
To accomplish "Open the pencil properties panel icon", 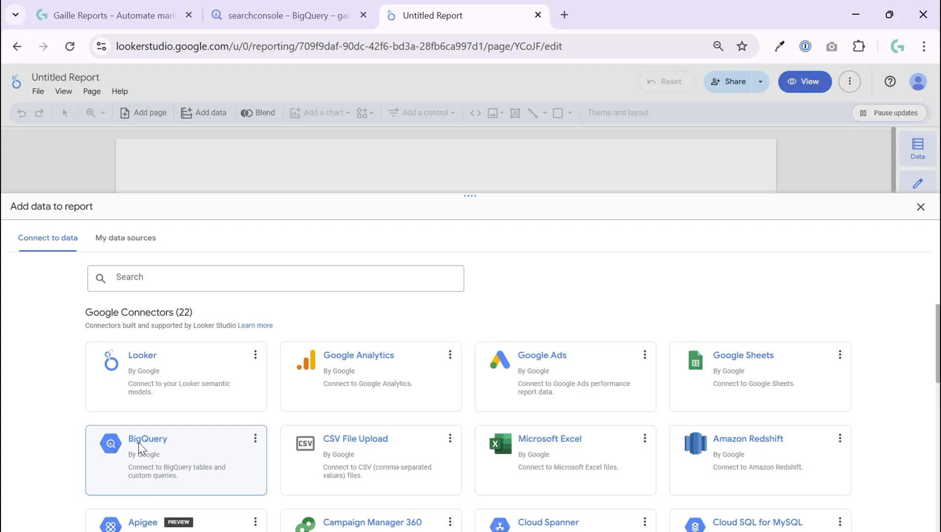I will click(917, 183).
